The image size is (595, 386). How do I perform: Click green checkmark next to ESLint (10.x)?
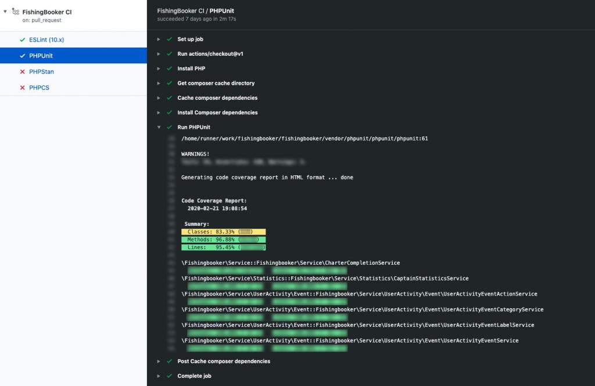(x=22, y=39)
